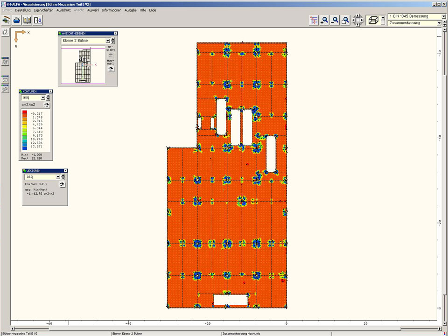Open the Eigenschaften menu
Viewport: 448px width, 336px height.
coord(43,10)
